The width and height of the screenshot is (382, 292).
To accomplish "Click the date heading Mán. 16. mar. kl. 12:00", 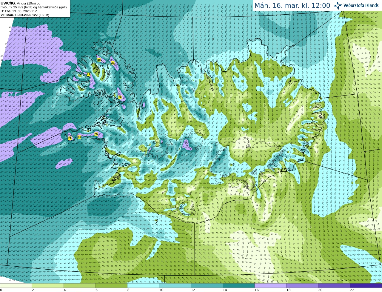I will tap(292, 5).
